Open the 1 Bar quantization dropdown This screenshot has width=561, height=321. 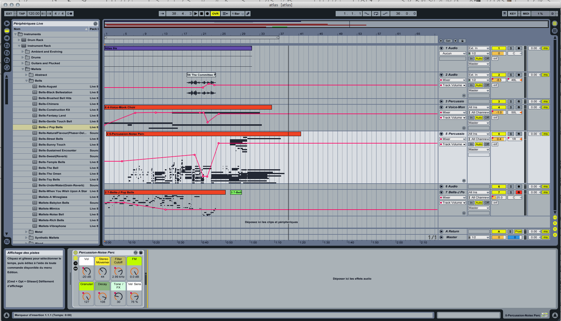point(238,13)
